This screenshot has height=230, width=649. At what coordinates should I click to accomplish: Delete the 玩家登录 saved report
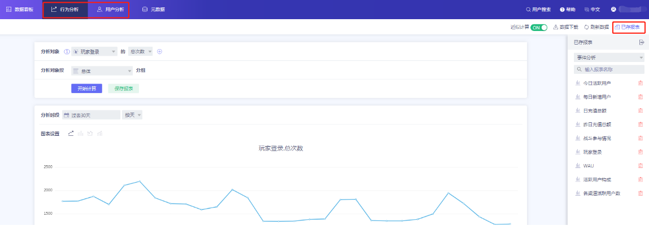(x=640, y=152)
